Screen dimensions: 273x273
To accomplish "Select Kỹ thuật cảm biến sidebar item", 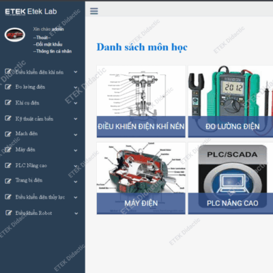I will tap(34, 119).
